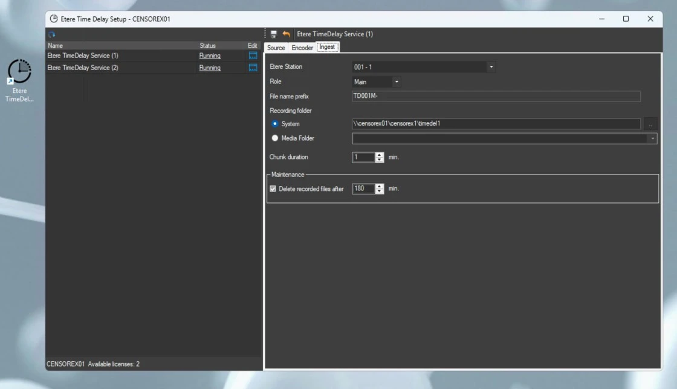Click the refresh icon above the service list

point(52,34)
